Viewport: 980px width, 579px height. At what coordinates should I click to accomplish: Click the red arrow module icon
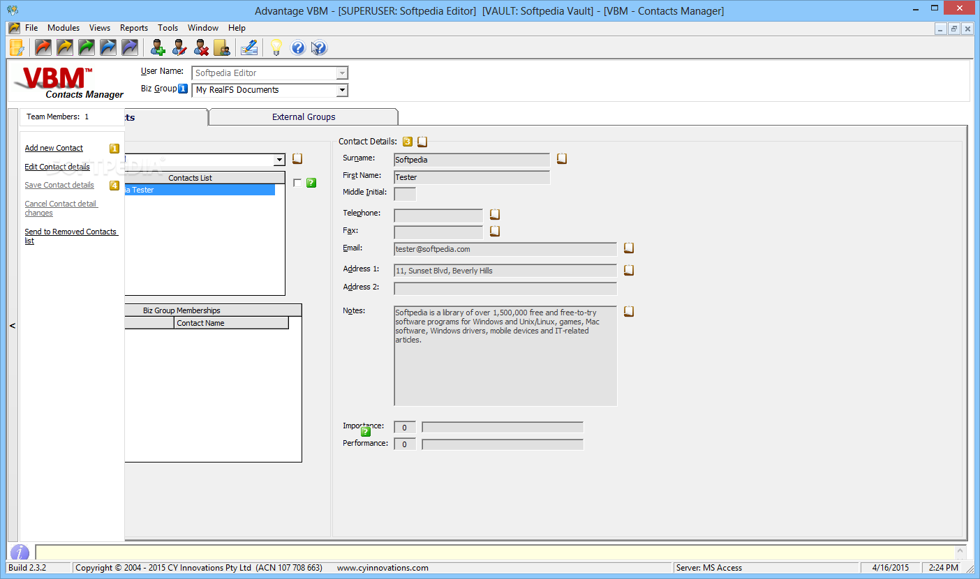click(43, 47)
